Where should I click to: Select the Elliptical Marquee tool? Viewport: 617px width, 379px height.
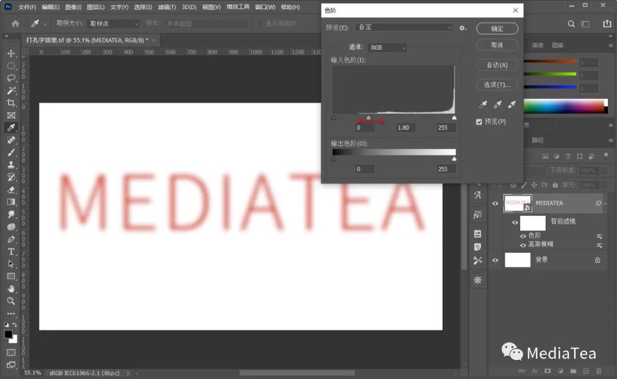pos(11,66)
